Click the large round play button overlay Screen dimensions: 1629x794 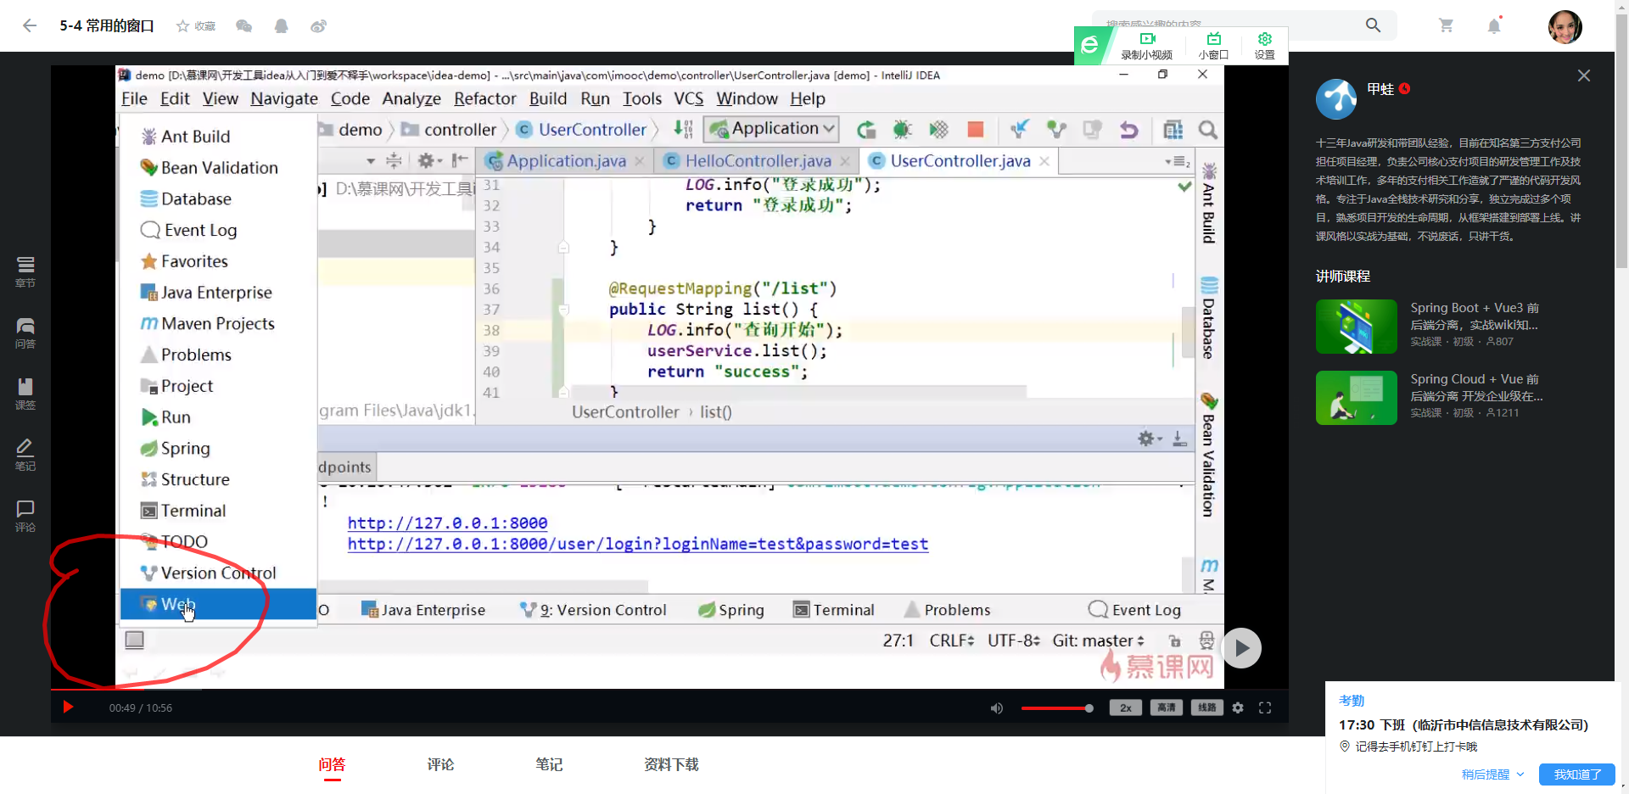coord(1241,648)
